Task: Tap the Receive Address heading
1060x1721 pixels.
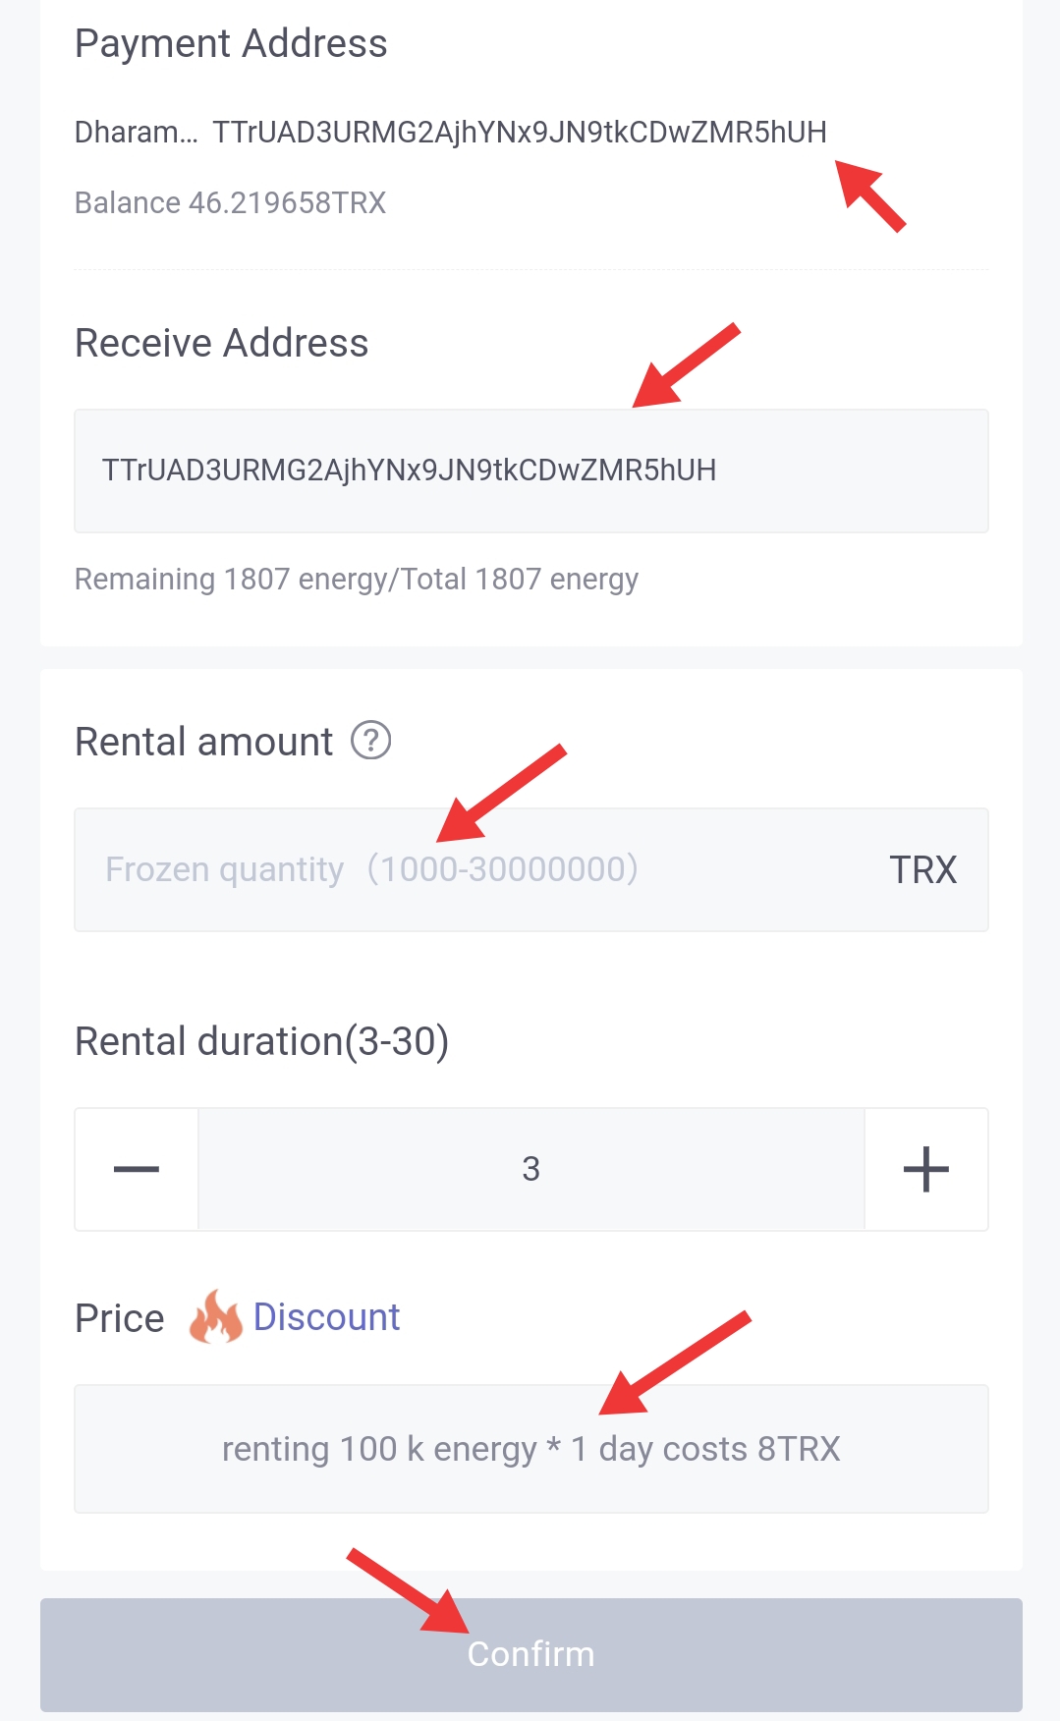Action: 222,343
